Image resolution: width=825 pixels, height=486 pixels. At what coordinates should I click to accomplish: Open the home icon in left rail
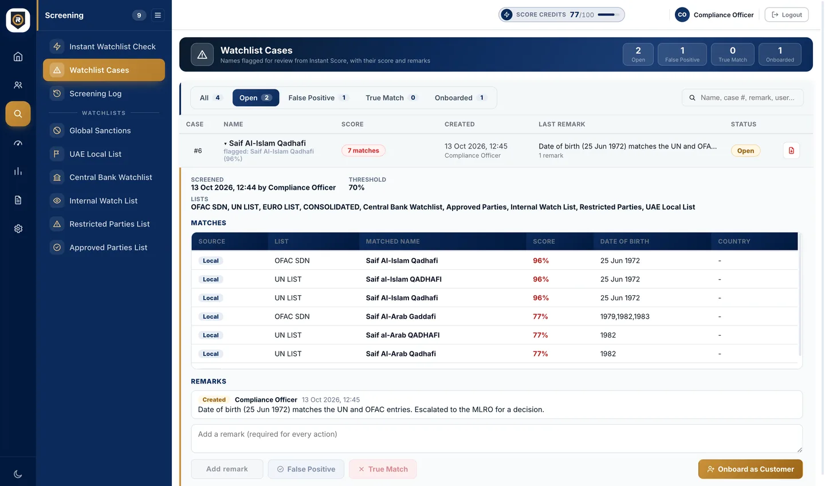(18, 56)
